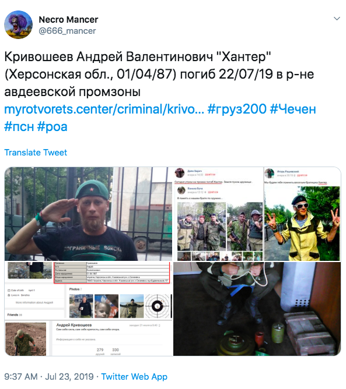Open the #псн hashtag

coord(19,126)
